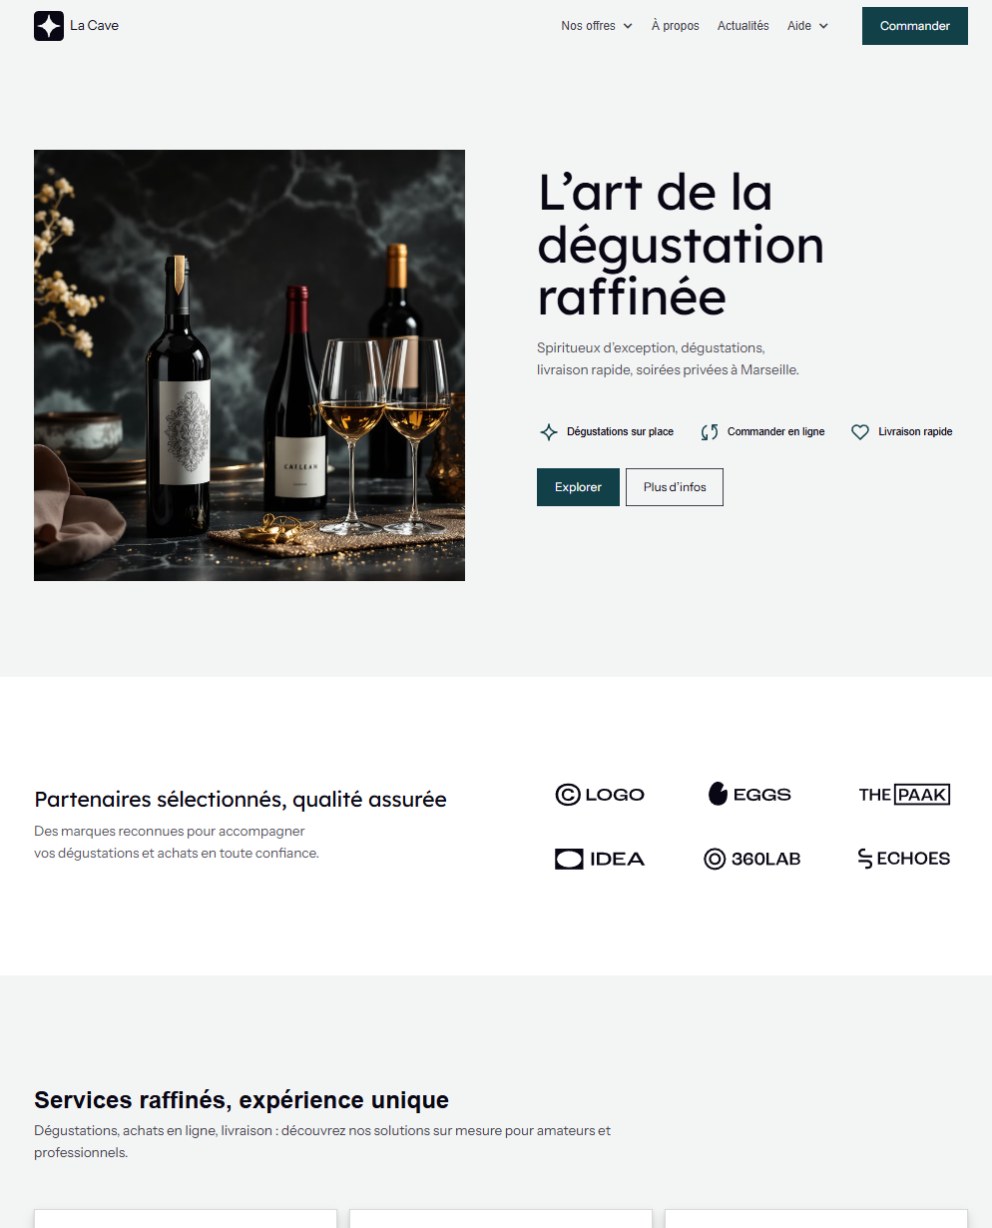Expand the Aide dropdown menu
Image resolution: width=992 pixels, height=1228 pixels.
(x=808, y=26)
